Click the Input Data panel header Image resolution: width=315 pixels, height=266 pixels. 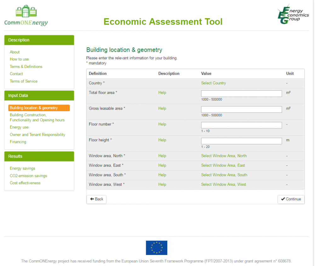(x=39, y=95)
